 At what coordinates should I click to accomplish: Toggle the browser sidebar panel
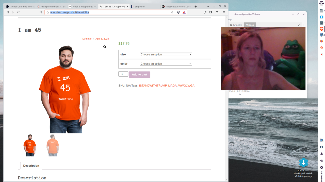click(210, 12)
